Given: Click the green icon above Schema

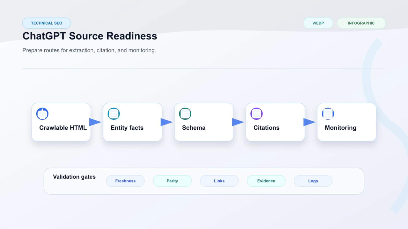Looking at the screenshot, I should click(185, 114).
